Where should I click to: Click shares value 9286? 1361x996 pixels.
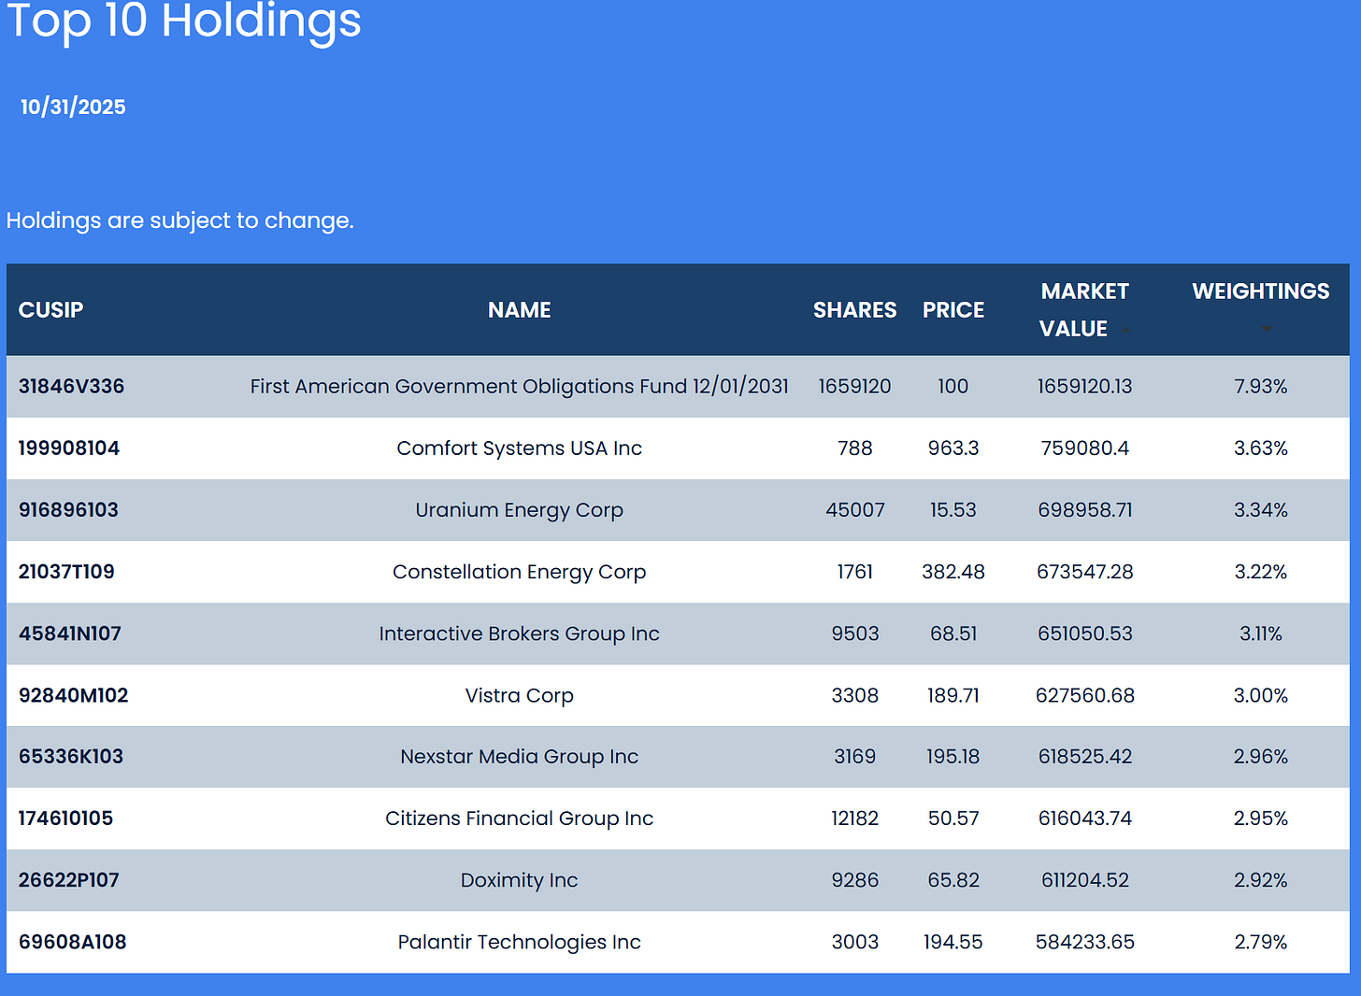point(855,880)
